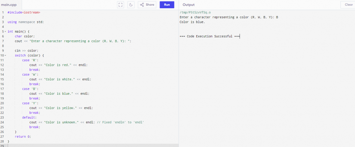The width and height of the screenshot is (355, 147).
Task: Click the "Color is red." string
Action: (58, 65)
